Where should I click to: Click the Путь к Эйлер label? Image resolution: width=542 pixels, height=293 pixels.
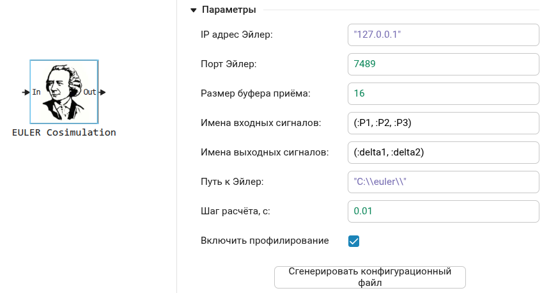point(232,182)
